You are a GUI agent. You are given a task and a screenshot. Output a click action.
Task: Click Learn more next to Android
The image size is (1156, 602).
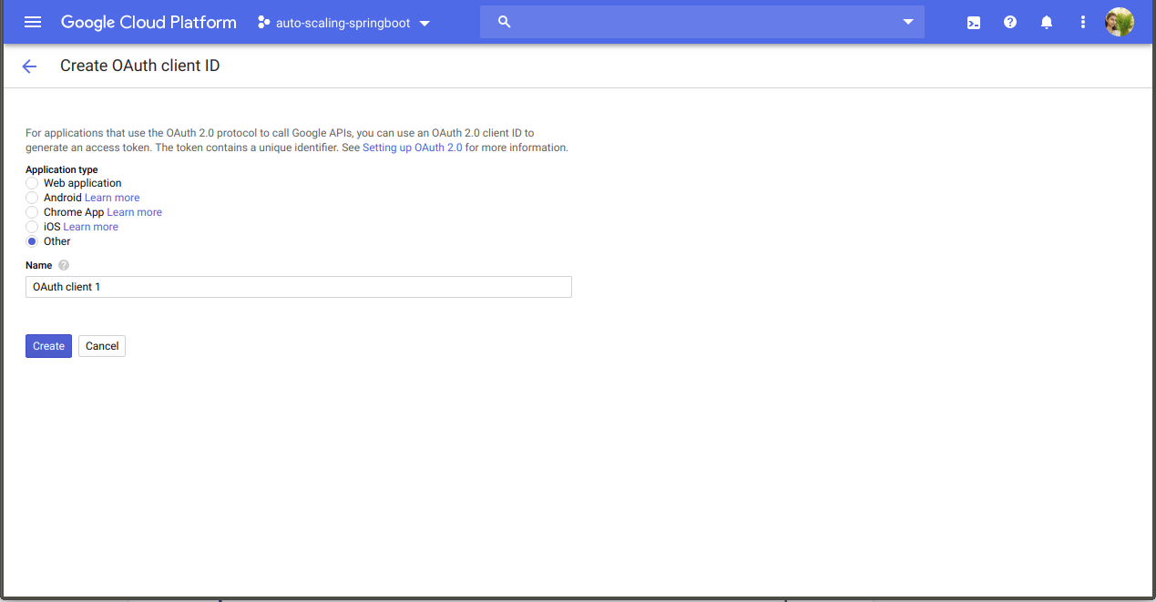(111, 197)
